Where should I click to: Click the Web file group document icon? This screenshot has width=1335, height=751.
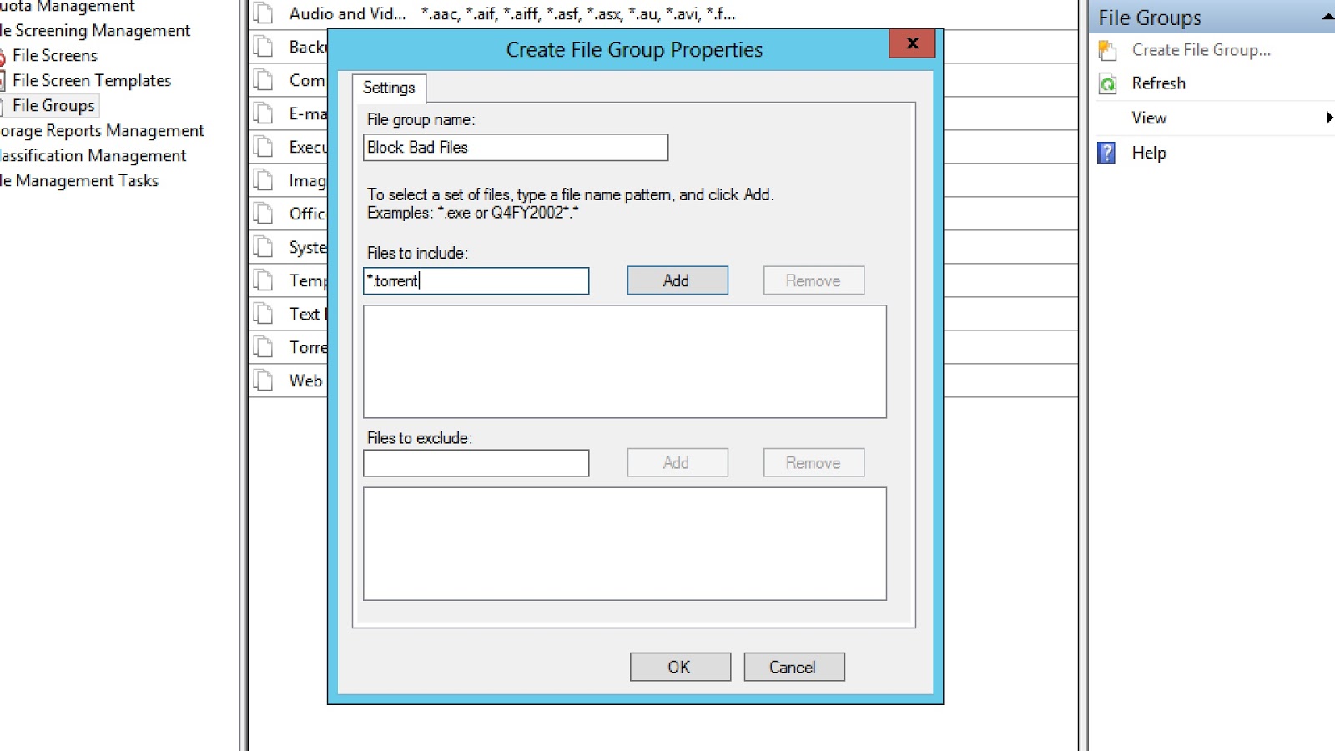click(x=264, y=381)
